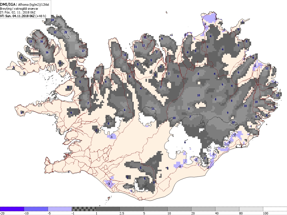Click the 'Breyting í vatnsgildi snævar' subtitle
Viewport: 287px width, 215px height.
(x=19, y=9)
